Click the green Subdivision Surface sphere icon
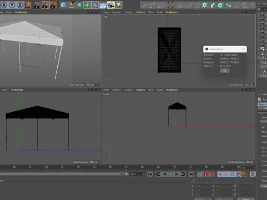The image size is (267, 200). pyautogui.click(x=80, y=5)
